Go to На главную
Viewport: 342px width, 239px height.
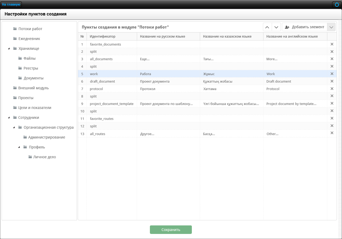pos(11,5)
